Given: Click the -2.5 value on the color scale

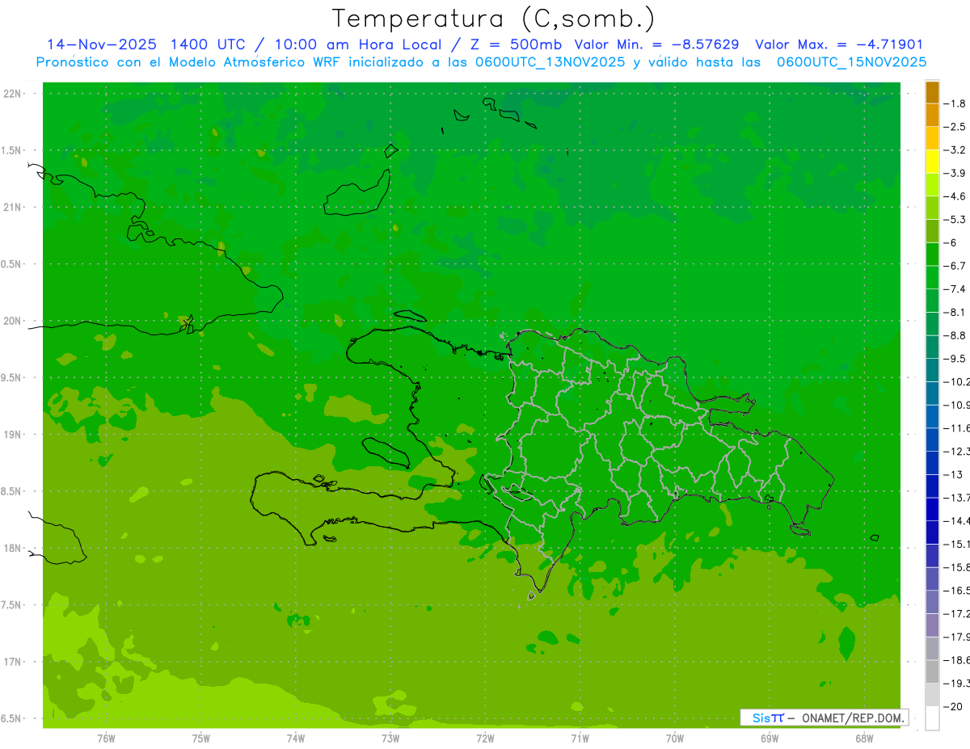Looking at the screenshot, I should [955, 127].
